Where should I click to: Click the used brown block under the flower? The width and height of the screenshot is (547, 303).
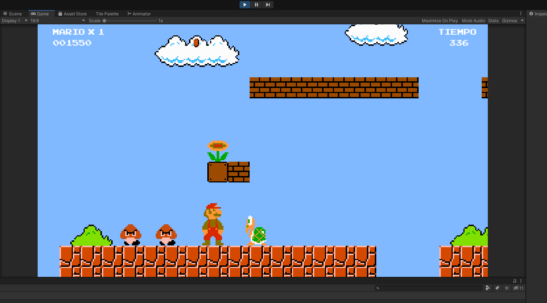click(x=218, y=172)
